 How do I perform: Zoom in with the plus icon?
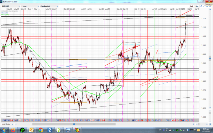click(x=207, y=124)
